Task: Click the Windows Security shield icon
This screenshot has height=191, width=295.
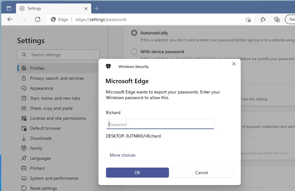Action: [x=108, y=66]
